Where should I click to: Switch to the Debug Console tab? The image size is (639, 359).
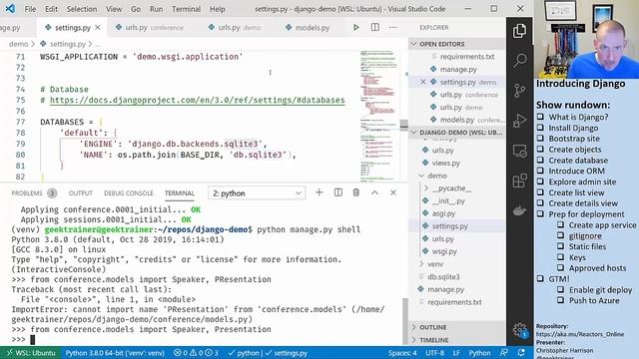(x=129, y=192)
